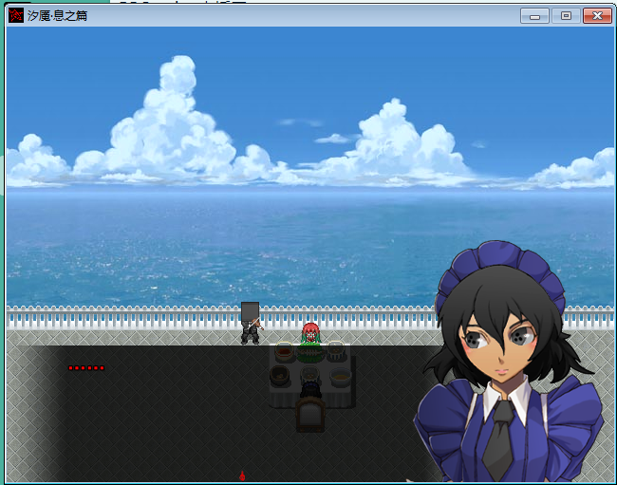The image size is (617, 485).
Task: Click the small red flame marker at bottom
Action: (242, 476)
